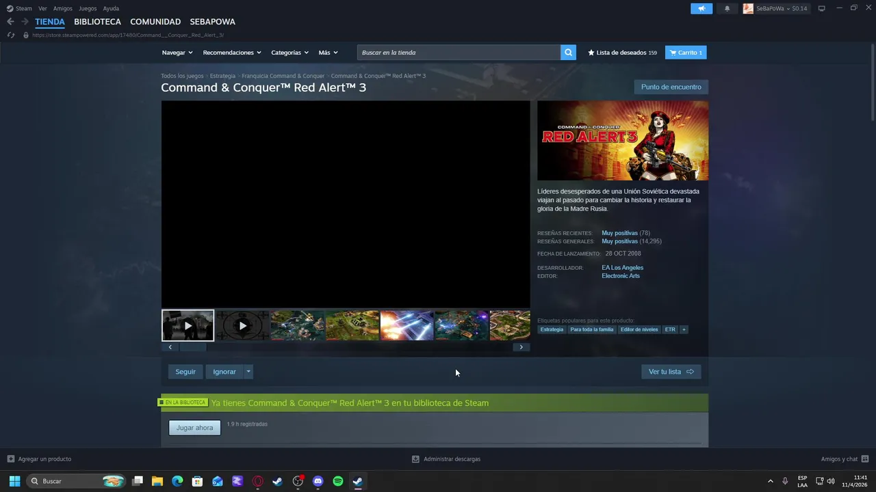876x492 pixels.
Task: Click the SeBaPoWa profile avatar
Action: coord(748,8)
